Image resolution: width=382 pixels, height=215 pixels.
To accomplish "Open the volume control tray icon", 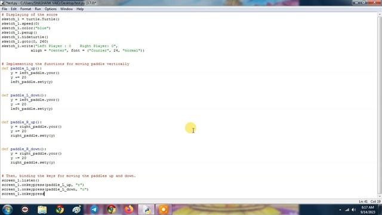I will 354,210.
